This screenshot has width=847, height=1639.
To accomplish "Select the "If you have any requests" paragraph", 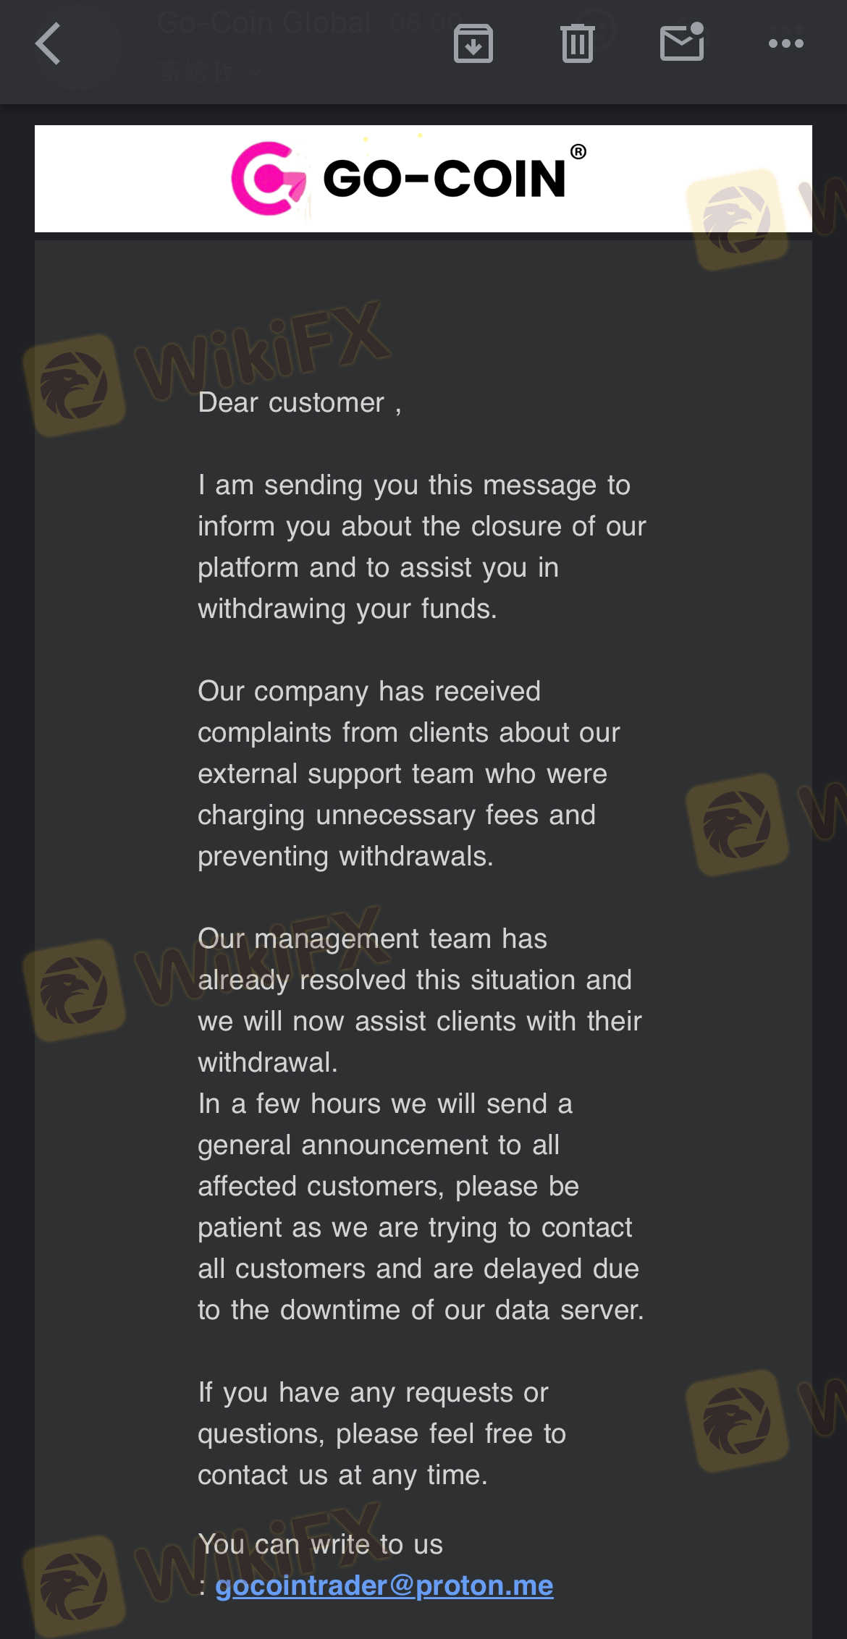I will pyautogui.click(x=382, y=1433).
